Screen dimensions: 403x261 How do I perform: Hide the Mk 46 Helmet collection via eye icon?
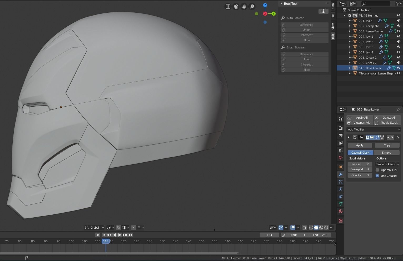pos(399,16)
